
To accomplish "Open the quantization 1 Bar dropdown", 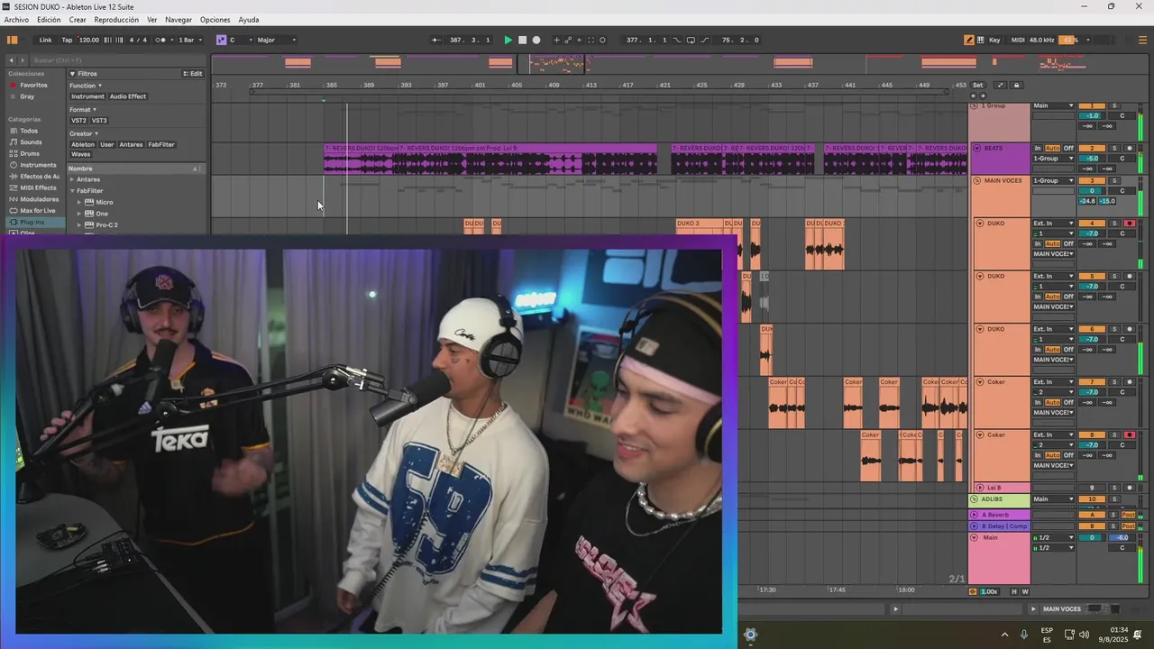I will coord(188,40).
